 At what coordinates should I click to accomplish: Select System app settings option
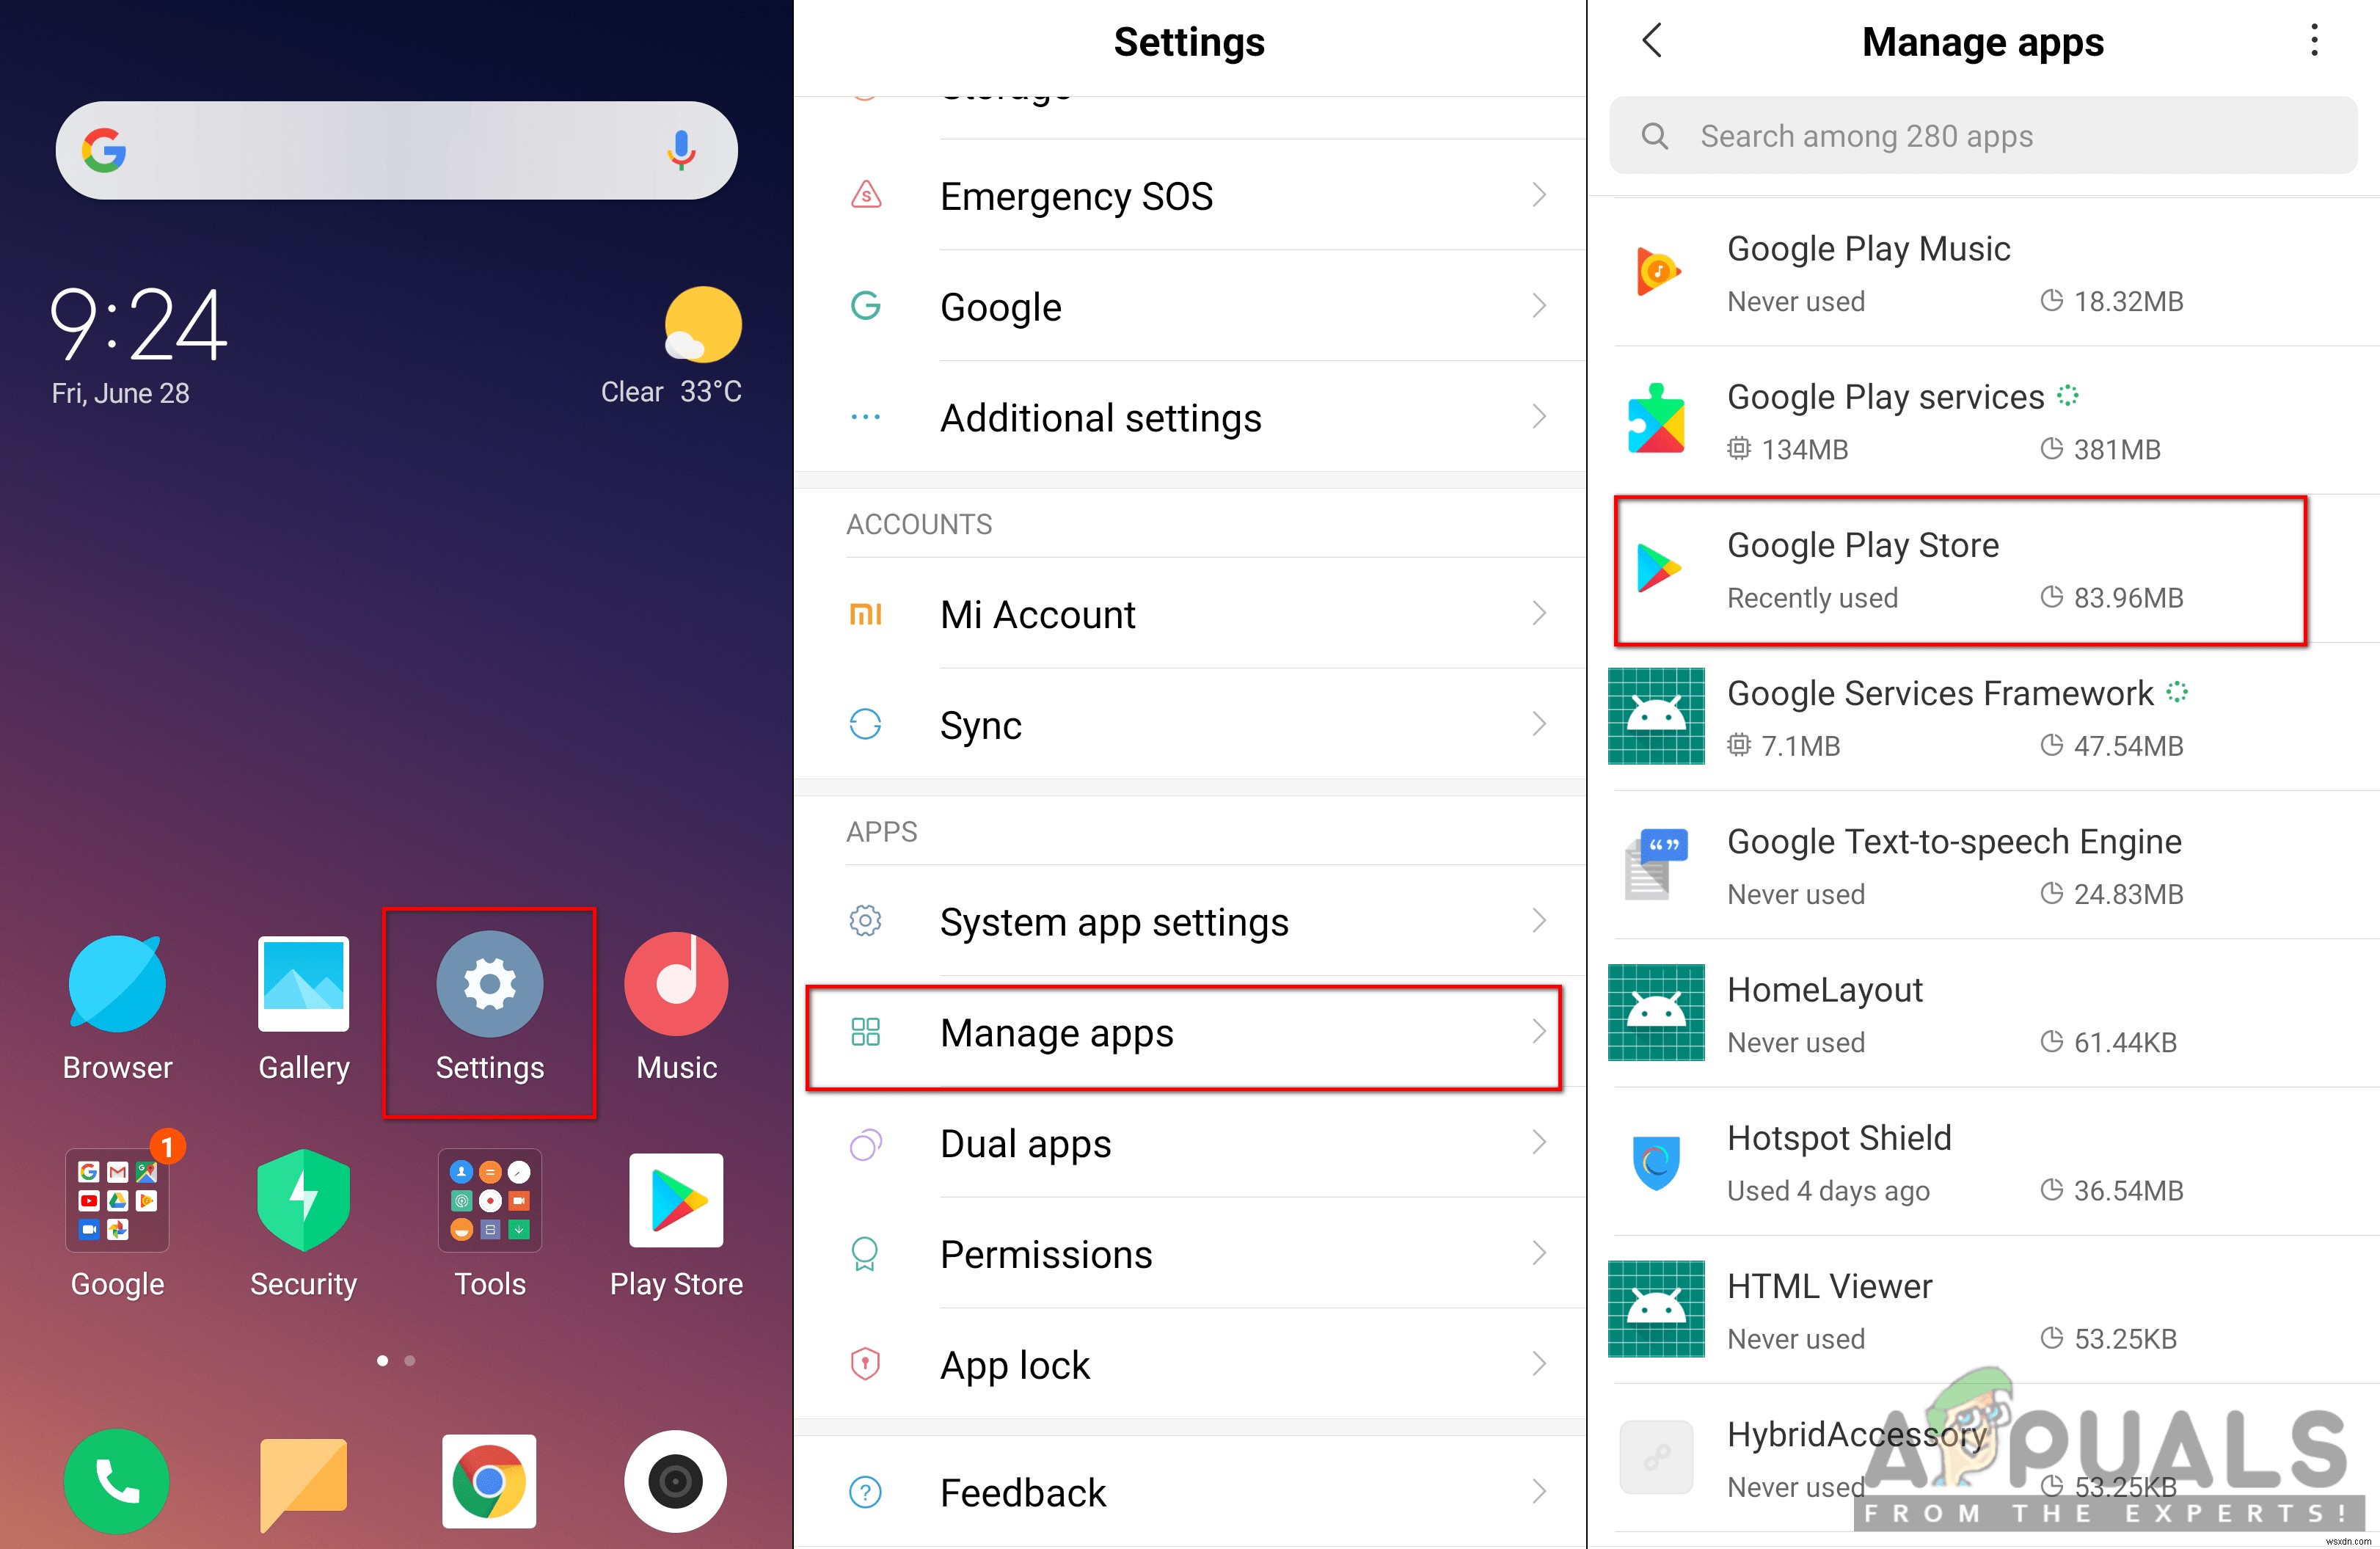pos(1190,919)
